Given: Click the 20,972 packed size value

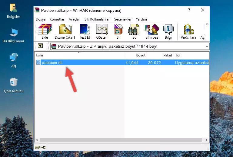Looking at the screenshot, I should click(x=155, y=63).
